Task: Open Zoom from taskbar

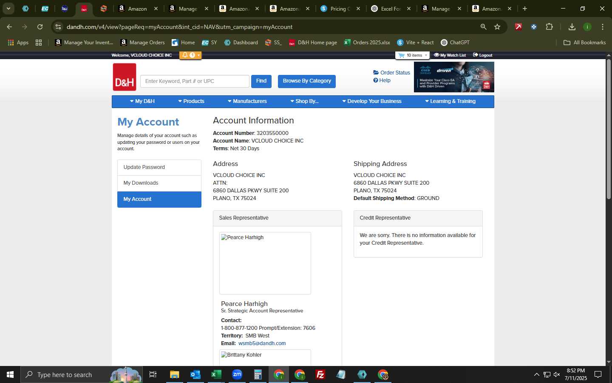Action: 237,374
